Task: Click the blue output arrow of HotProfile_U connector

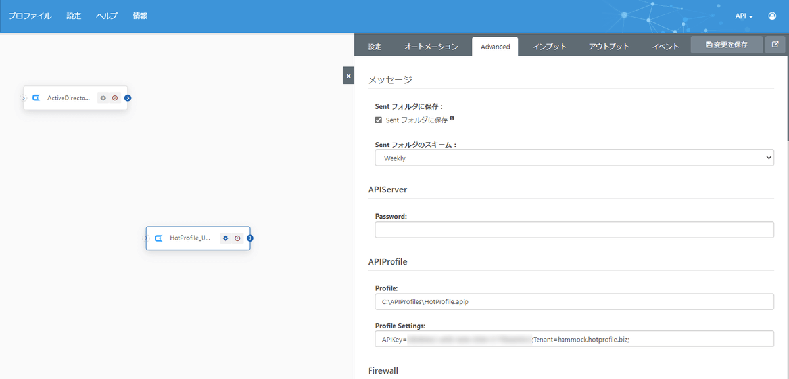Action: coord(251,238)
